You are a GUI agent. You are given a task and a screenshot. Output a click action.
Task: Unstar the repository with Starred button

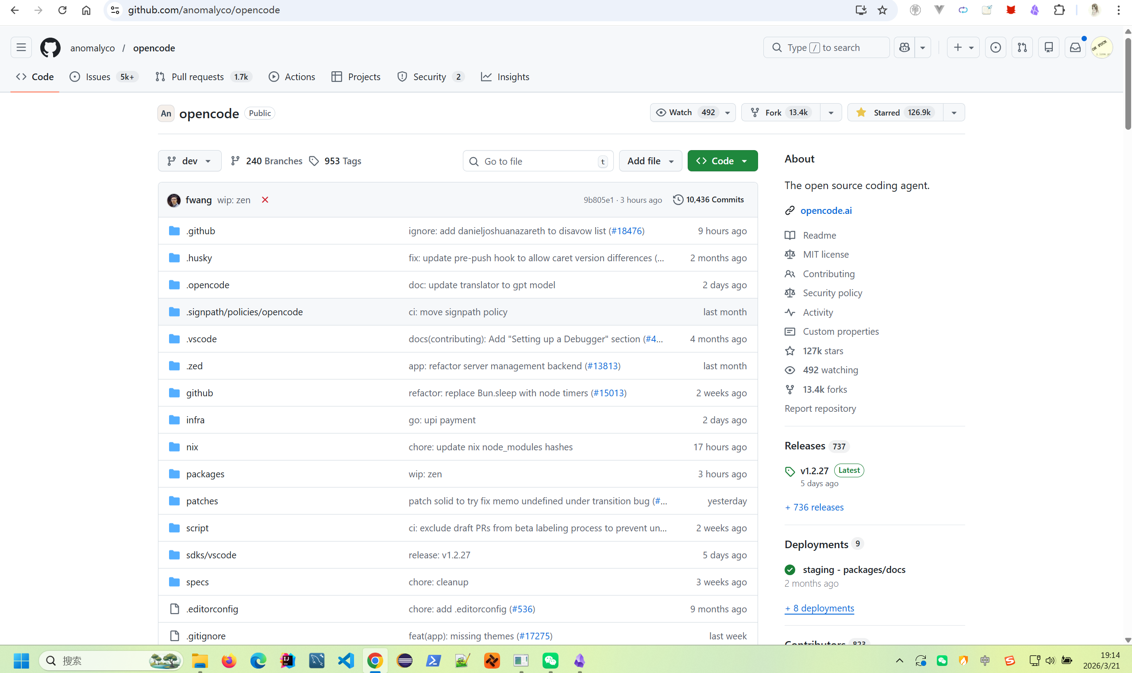coord(895,112)
